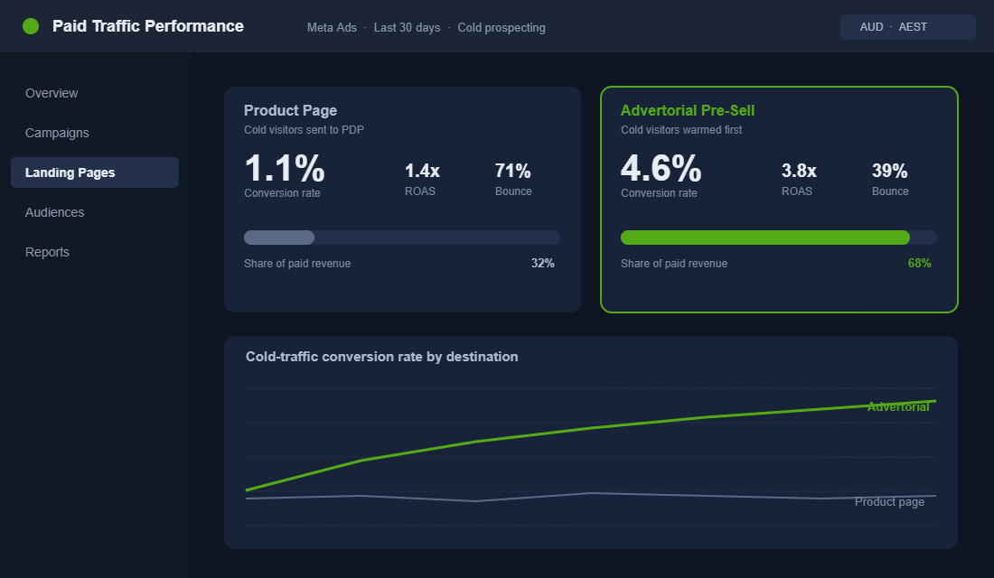Select the Advertorial Pre-Sell card heading
This screenshot has width=994, height=578.
(687, 110)
